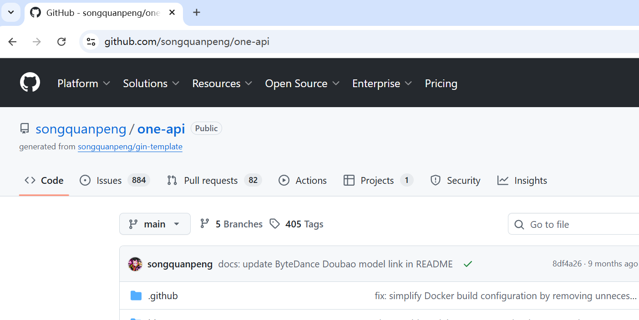
Task: Open the tab search dropdown arrow
Action: coord(11,12)
